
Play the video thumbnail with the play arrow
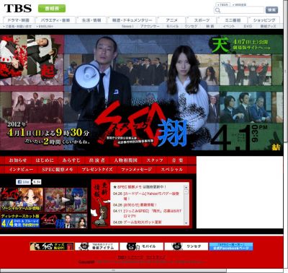click(66, 200)
